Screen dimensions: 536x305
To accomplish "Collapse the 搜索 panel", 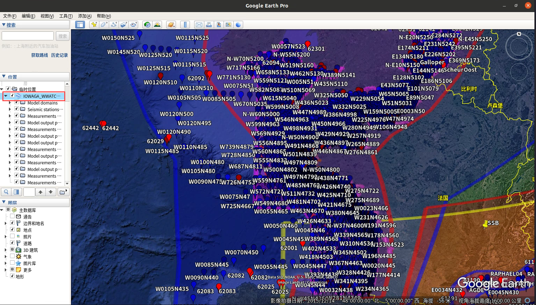I will click(4, 25).
